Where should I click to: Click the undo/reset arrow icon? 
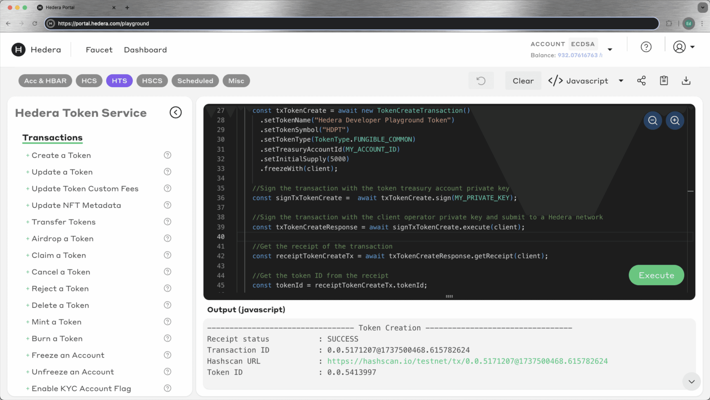click(x=481, y=81)
